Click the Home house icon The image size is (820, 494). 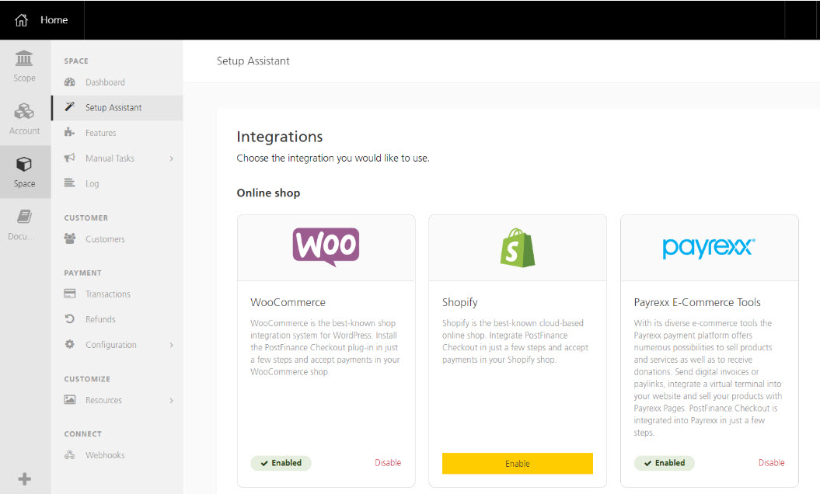point(21,20)
